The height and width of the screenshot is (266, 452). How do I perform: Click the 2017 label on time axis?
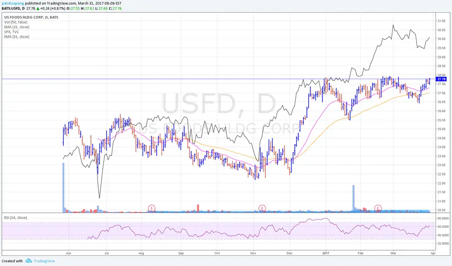point(326,253)
